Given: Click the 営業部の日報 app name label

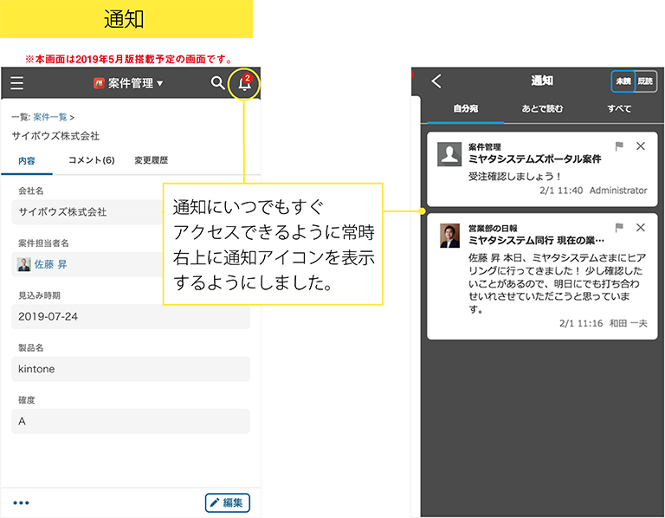Looking at the screenshot, I should (493, 228).
